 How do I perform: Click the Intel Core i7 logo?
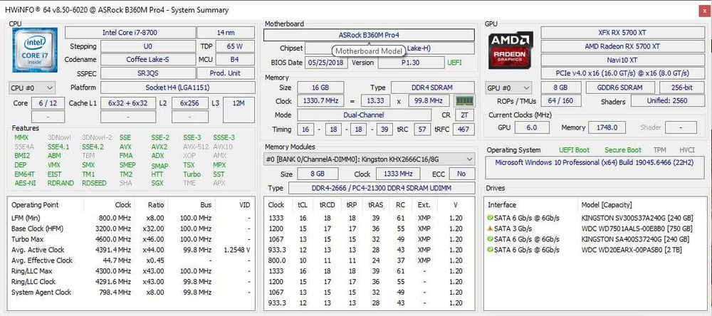click(x=35, y=50)
